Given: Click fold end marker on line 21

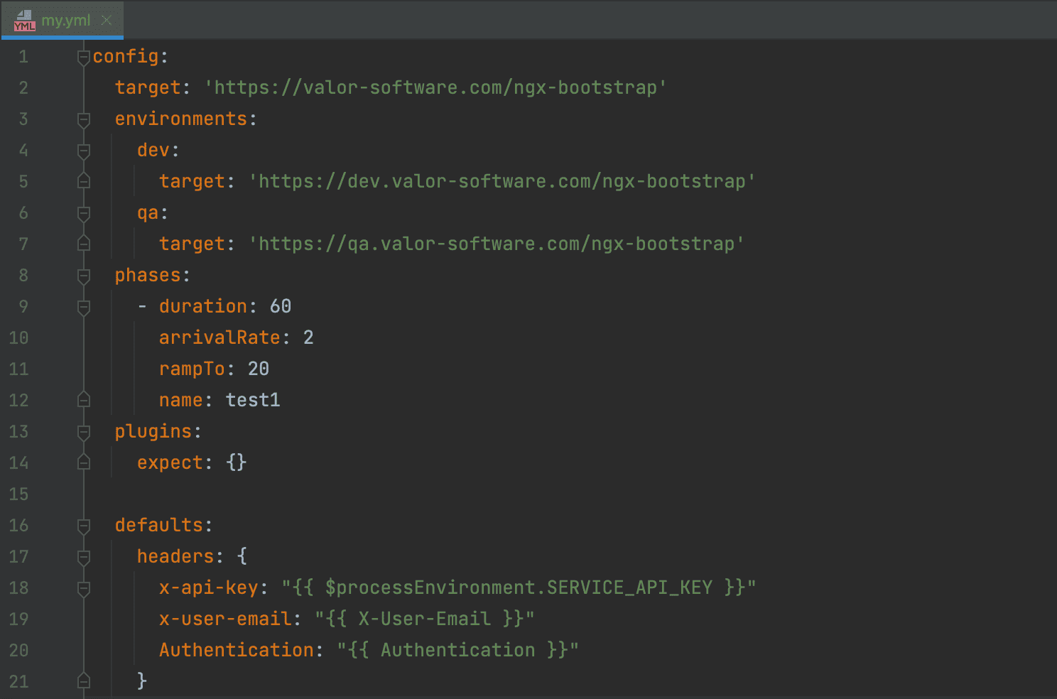Looking at the screenshot, I should (84, 681).
